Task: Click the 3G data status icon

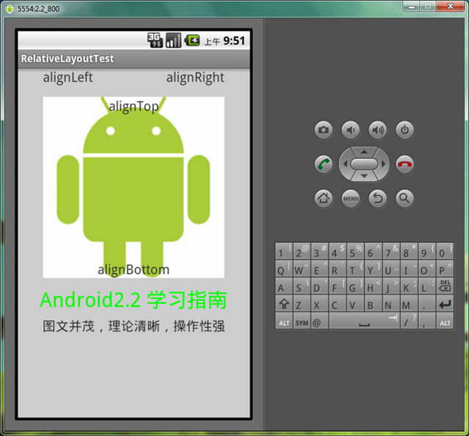Action: click(x=155, y=40)
